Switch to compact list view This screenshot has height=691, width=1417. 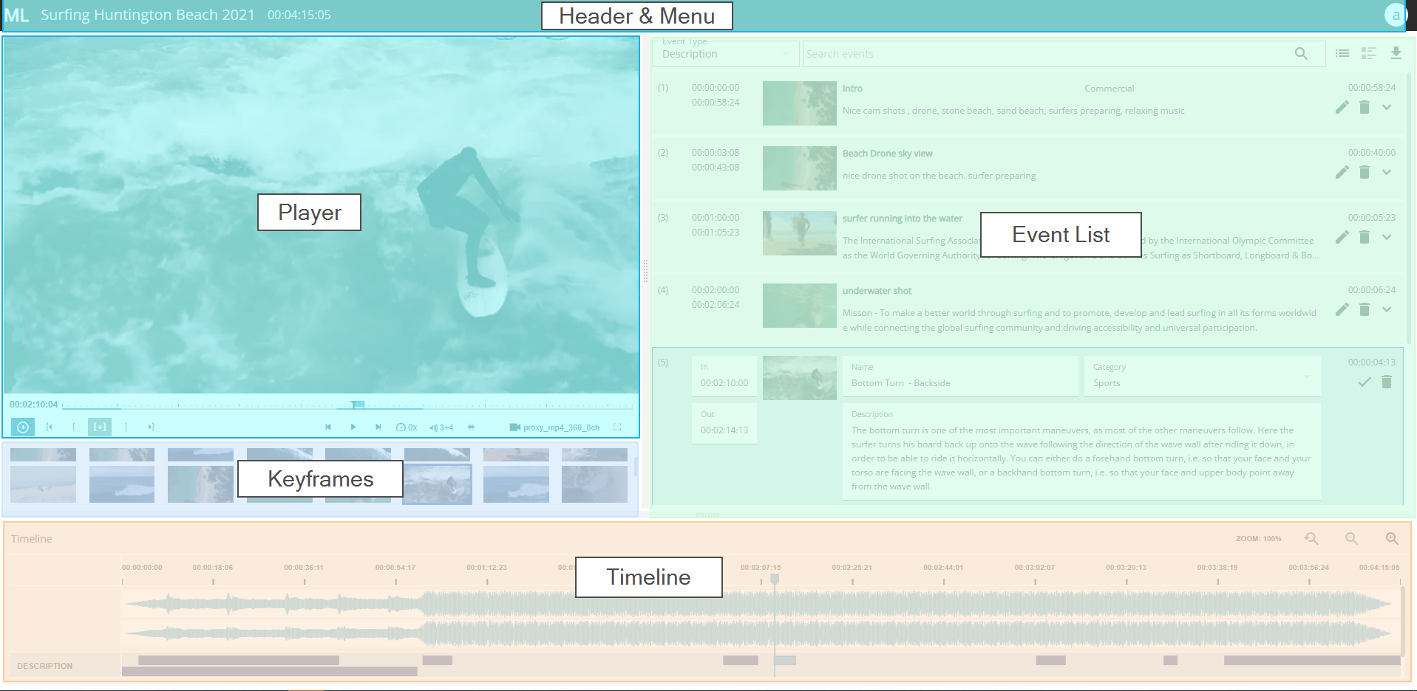[x=1342, y=53]
